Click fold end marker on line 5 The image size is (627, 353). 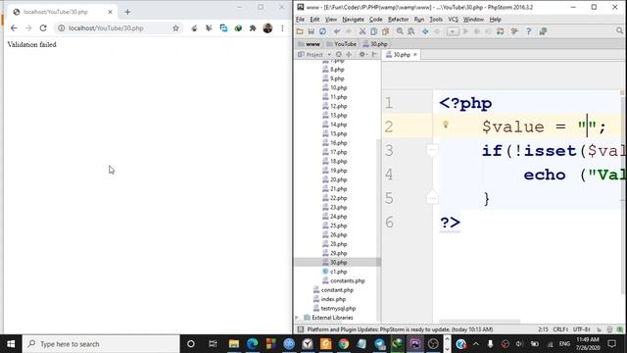click(x=432, y=198)
